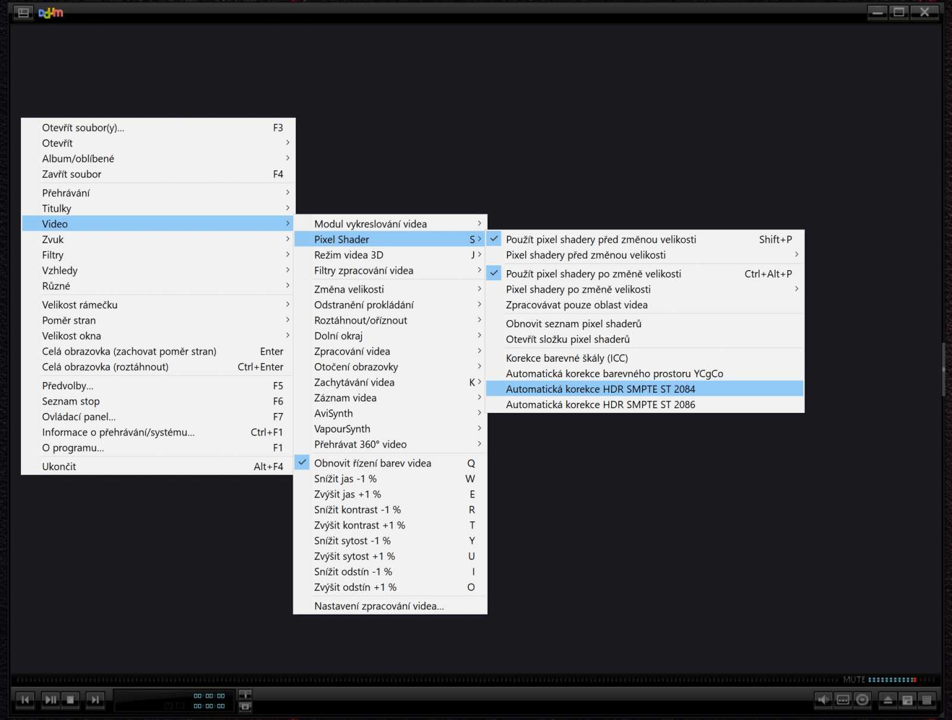Click the previous track button
Screen dimensions: 952x720
point(25,700)
